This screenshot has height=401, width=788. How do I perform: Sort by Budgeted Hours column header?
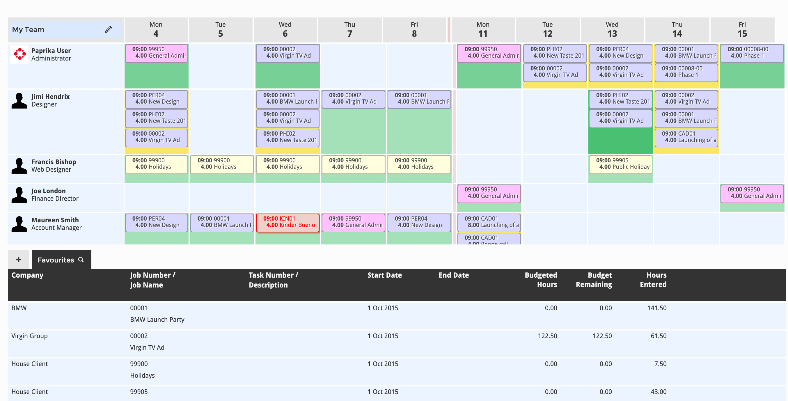(541, 280)
